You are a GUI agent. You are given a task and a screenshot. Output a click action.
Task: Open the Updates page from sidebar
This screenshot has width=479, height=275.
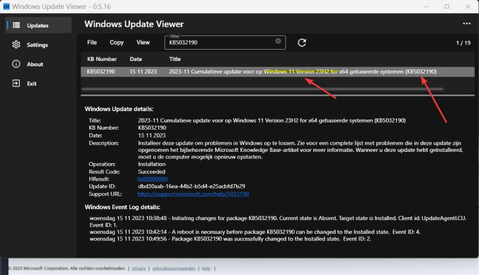(x=37, y=25)
